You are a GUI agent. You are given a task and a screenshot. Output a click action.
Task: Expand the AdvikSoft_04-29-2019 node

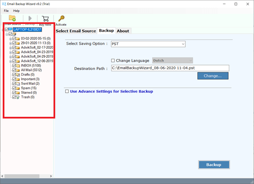click(x=10, y=57)
